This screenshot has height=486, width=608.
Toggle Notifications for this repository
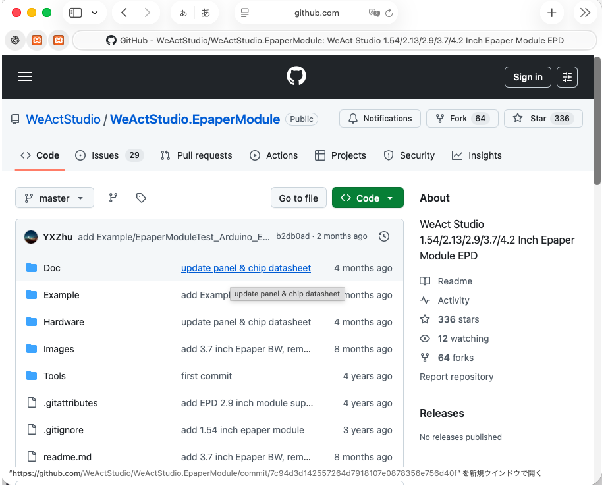pos(379,118)
